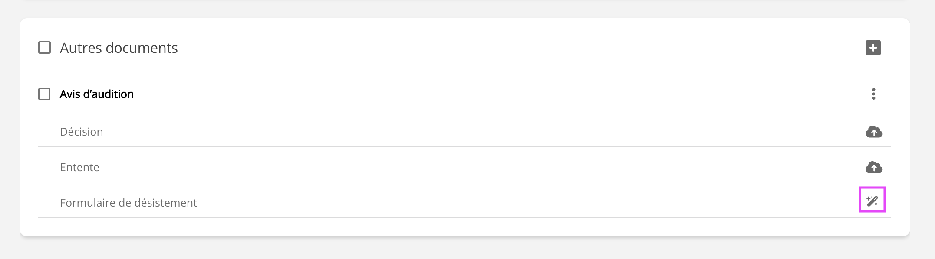This screenshot has height=259, width=935.
Task: Expand the vertical ellipsis menu for Avis d'audition
Action: pyautogui.click(x=873, y=94)
